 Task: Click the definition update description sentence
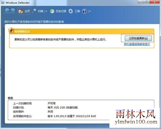pyautogui.click(x=60, y=39)
